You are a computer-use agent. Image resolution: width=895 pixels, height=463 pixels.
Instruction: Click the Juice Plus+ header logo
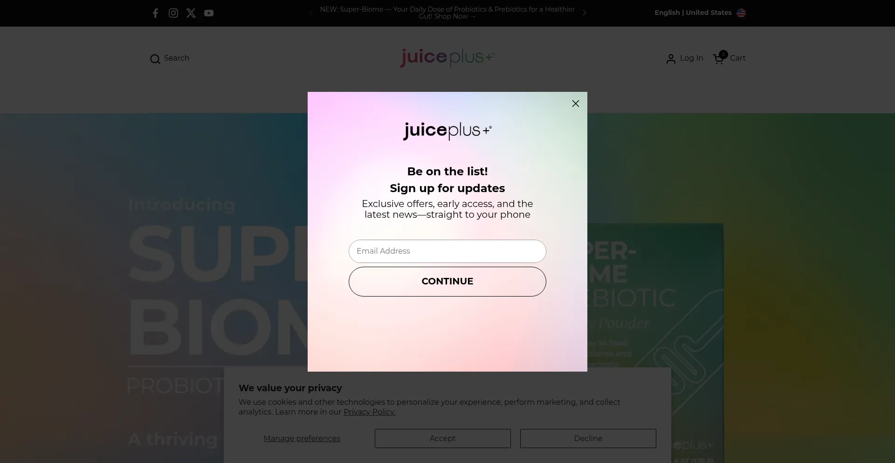pyautogui.click(x=447, y=57)
